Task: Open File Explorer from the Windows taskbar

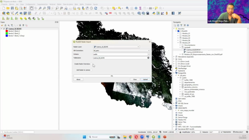Action: [125, 137]
